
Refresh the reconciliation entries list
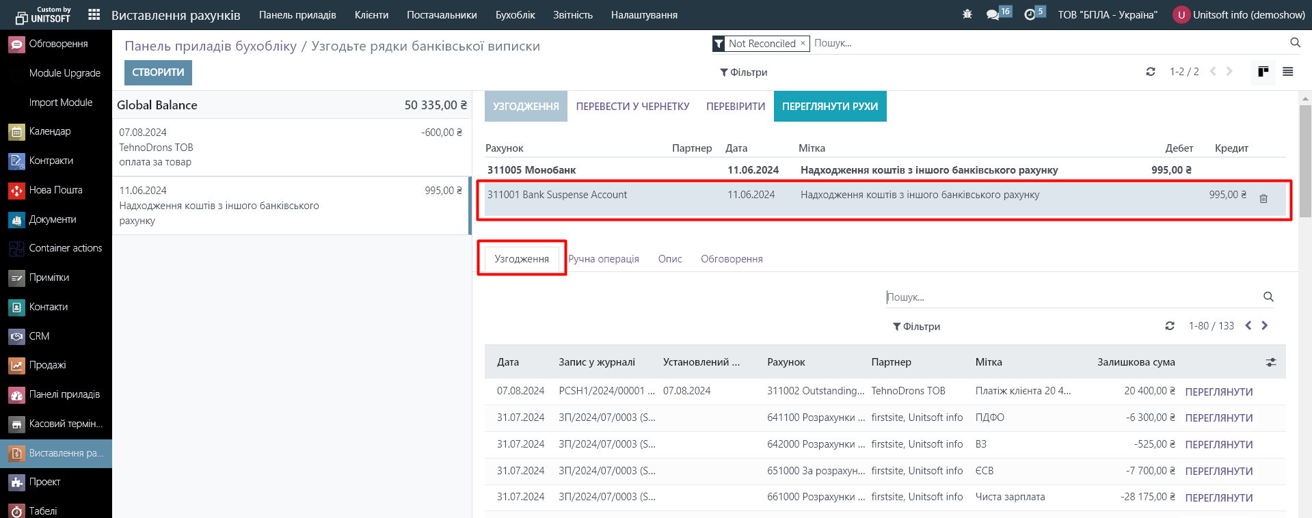(x=1170, y=326)
